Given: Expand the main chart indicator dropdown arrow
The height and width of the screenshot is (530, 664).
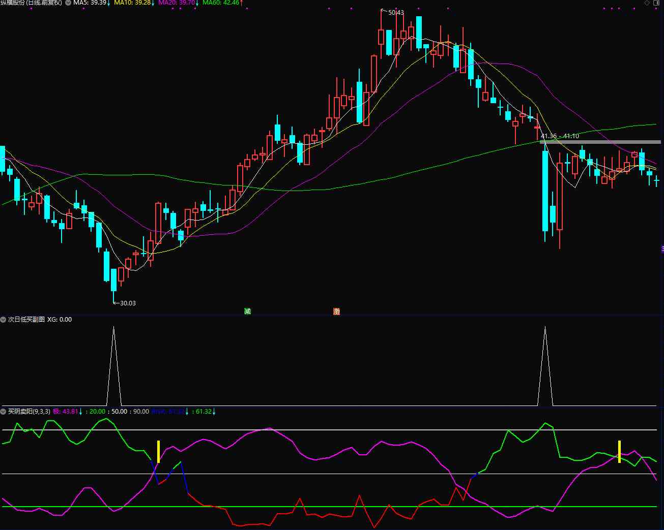Looking at the screenshot, I should coord(68,3).
